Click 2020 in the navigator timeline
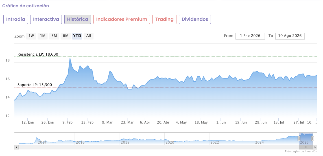The image size is (323, 156). coord(170,142)
